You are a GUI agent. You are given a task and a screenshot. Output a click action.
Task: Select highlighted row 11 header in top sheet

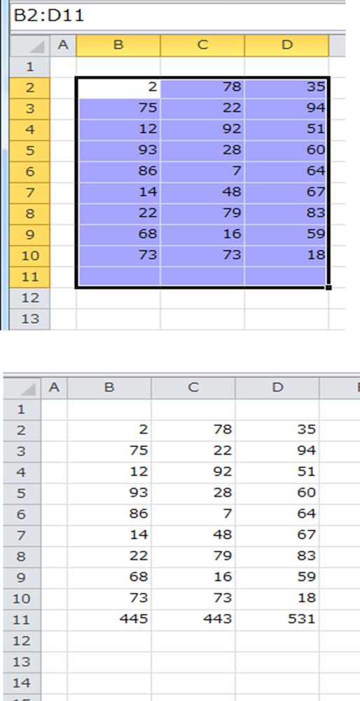pos(30,277)
